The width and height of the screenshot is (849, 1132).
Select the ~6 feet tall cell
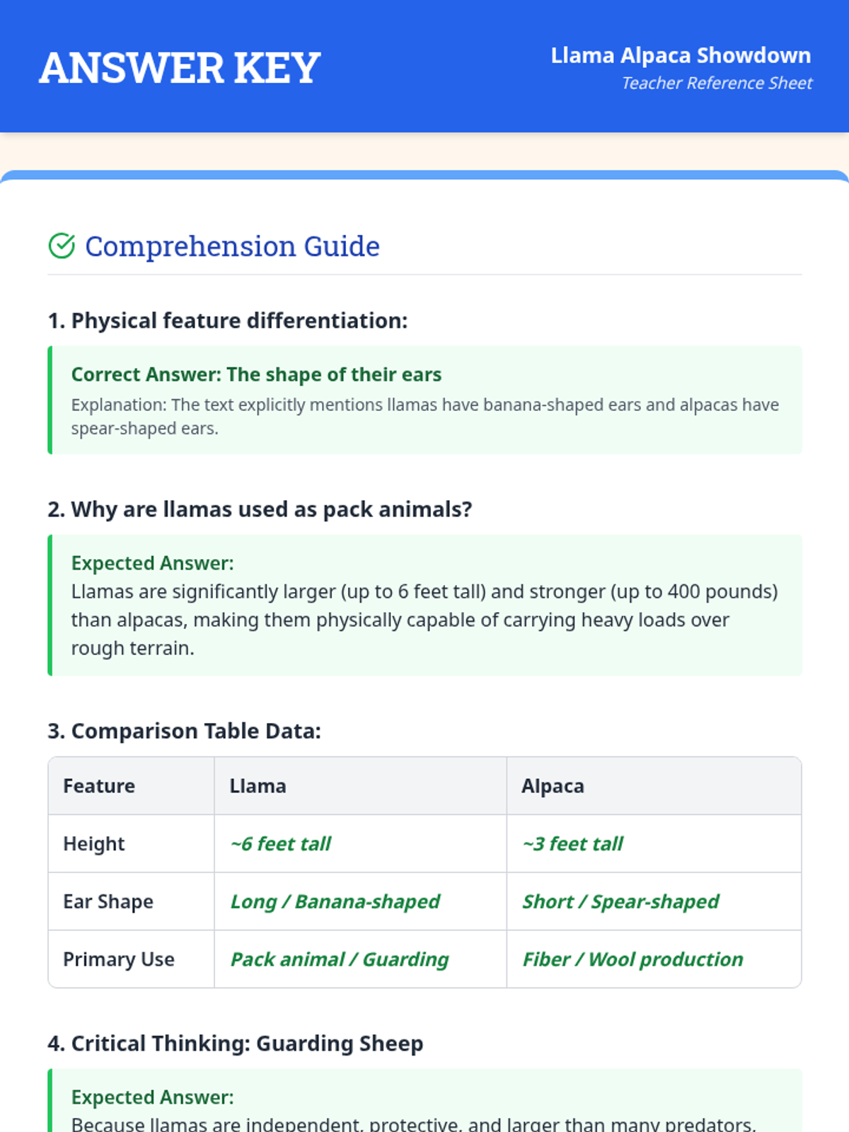coord(280,844)
